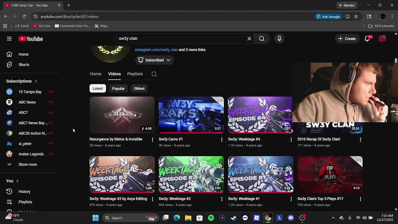The image size is (398, 224).
Task: Open the Maps bookmark
Action: click(101, 26)
